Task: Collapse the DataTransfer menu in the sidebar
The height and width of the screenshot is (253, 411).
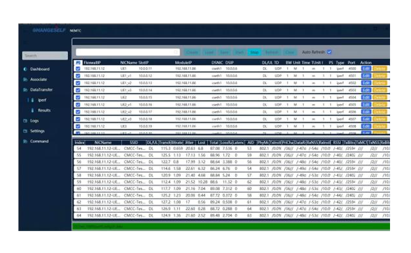Action: click(x=41, y=90)
